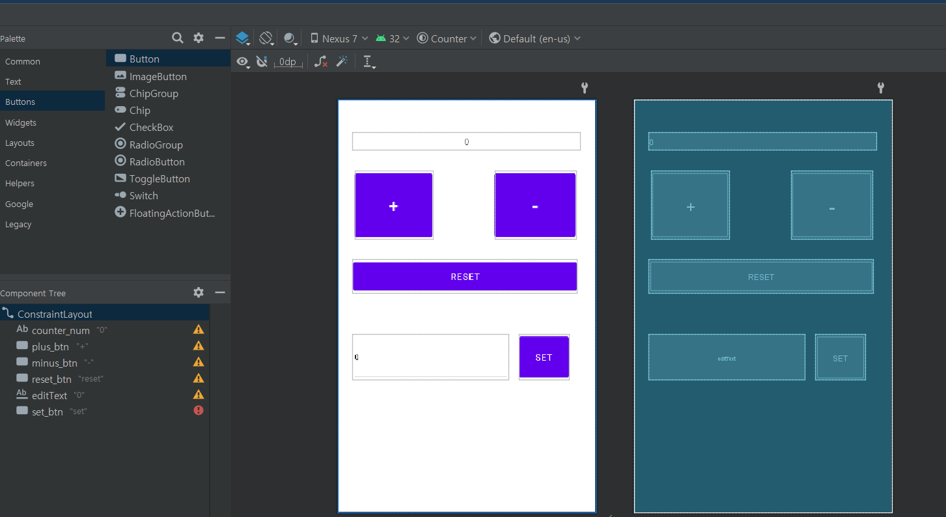Viewport: 946px width, 517px height.
Task: Select the counter text field in design view
Action: click(466, 141)
